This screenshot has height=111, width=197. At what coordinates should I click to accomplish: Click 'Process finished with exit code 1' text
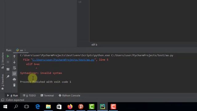pos(46,82)
